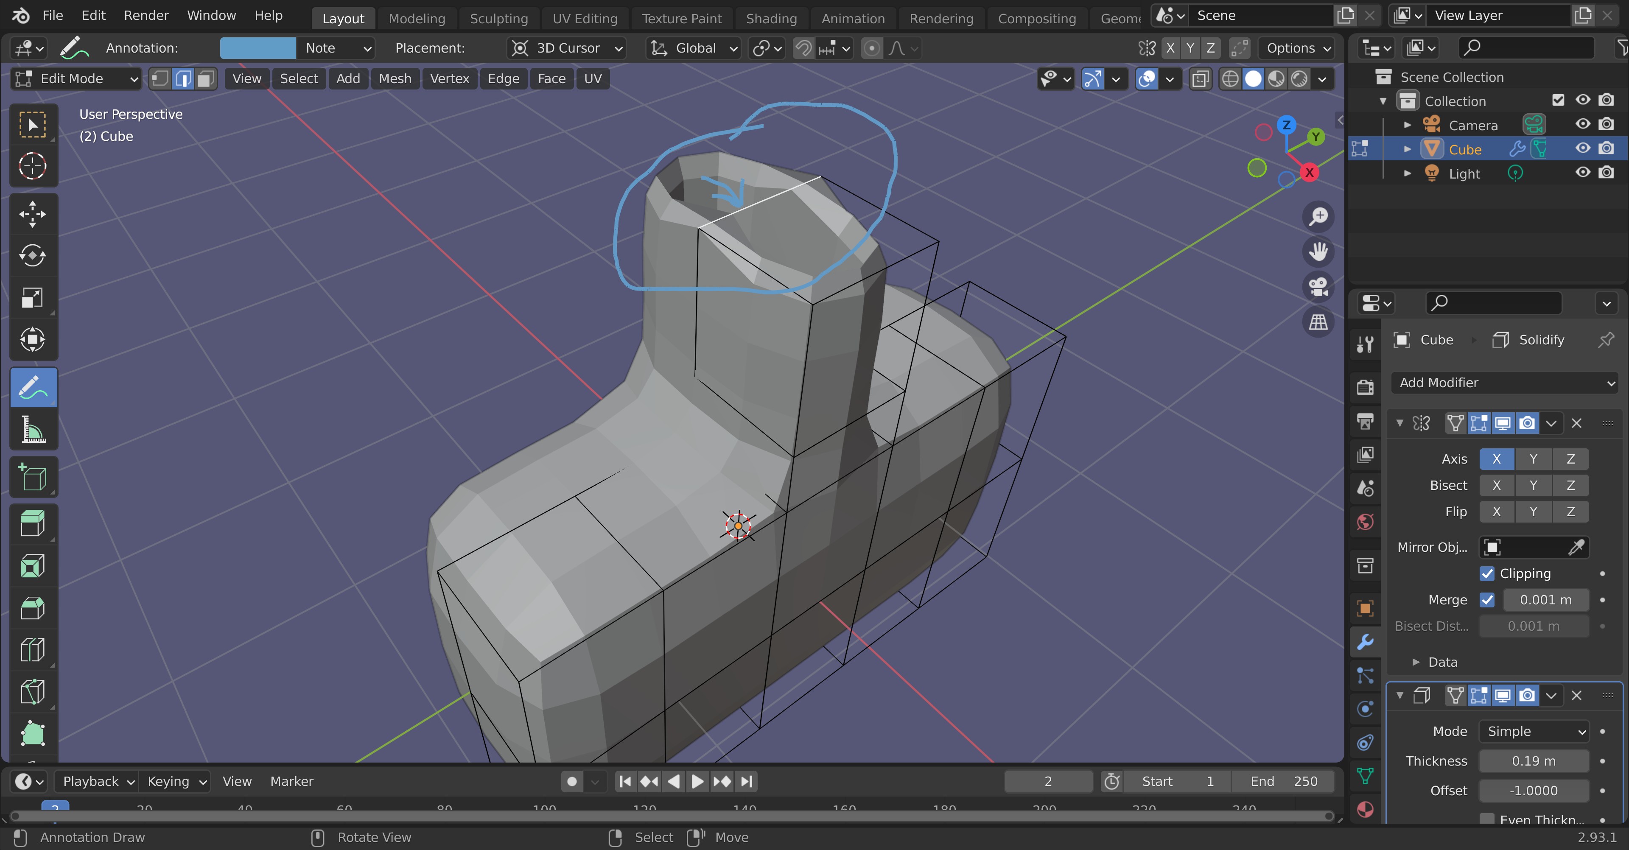
Task: Toggle X-ray view
Action: [x=1200, y=78]
